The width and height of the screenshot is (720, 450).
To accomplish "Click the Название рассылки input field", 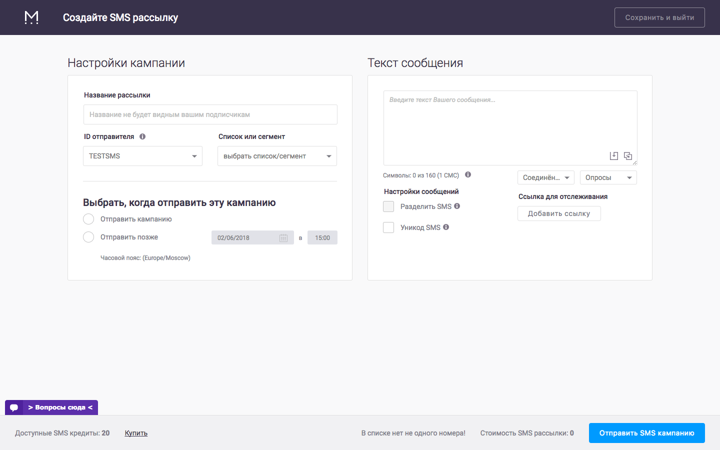I will click(210, 114).
